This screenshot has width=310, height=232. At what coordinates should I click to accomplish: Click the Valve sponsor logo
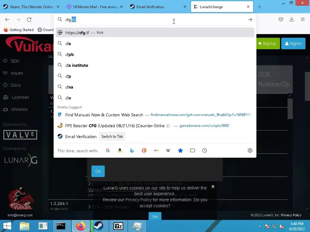pos(21,135)
